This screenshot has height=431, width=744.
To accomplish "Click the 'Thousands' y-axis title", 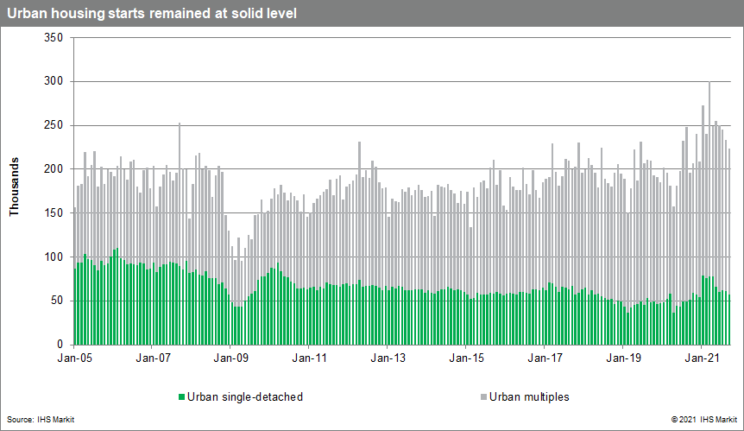I will (15, 187).
